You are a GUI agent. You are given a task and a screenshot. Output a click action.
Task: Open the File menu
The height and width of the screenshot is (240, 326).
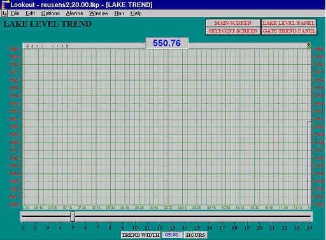(x=15, y=13)
